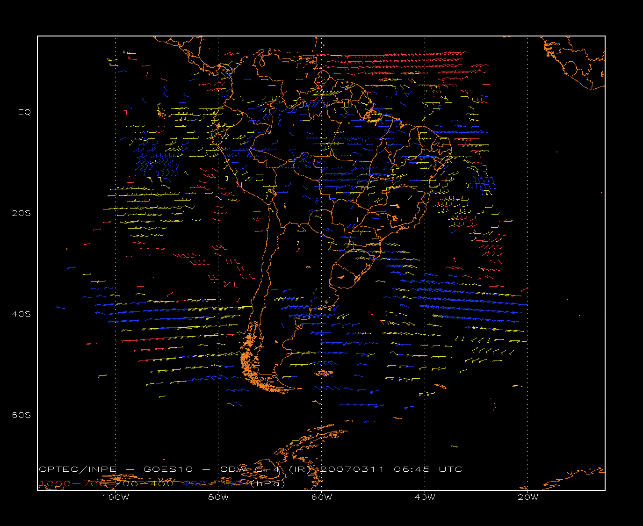Click the '20S' latitude axis label
Image resolution: width=643 pixels, height=526 pixels.
pyautogui.click(x=22, y=213)
